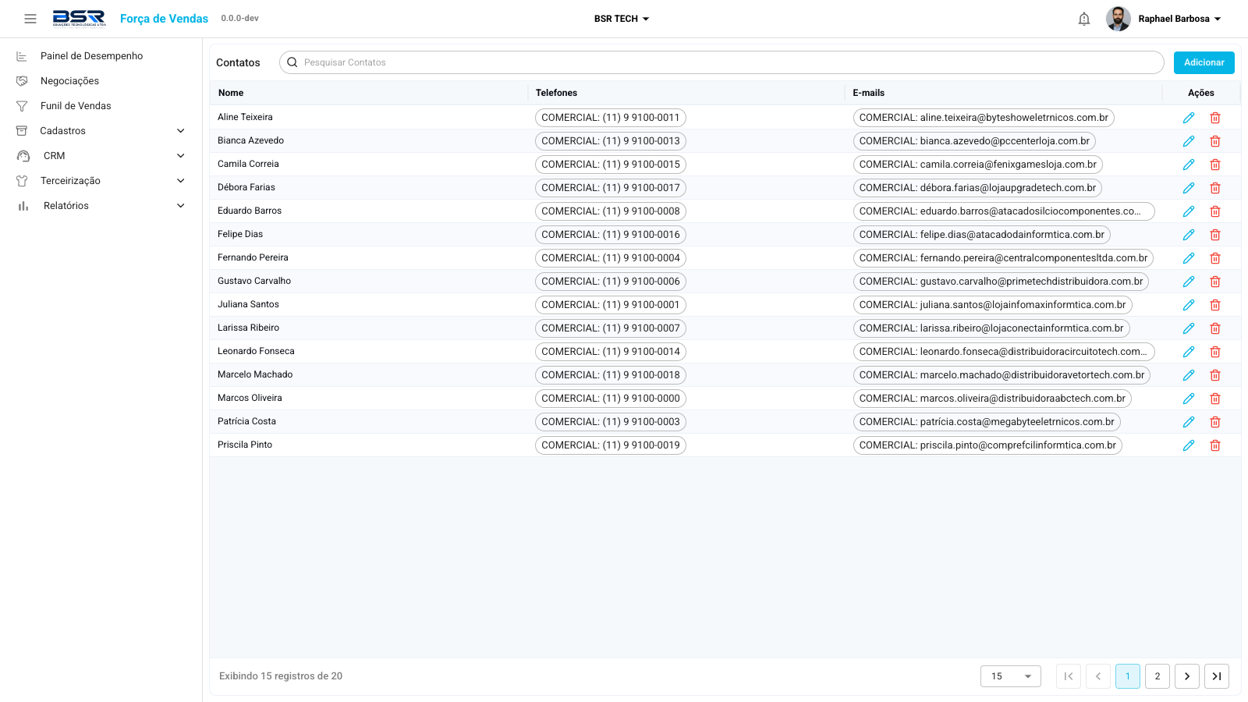Edit contact Patrícia Costa
Screen dimensions: 1248x702
click(1189, 422)
